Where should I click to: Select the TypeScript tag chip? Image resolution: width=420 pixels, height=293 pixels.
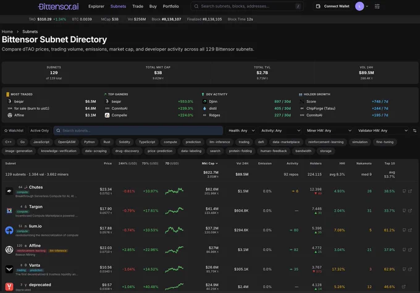(x=147, y=142)
